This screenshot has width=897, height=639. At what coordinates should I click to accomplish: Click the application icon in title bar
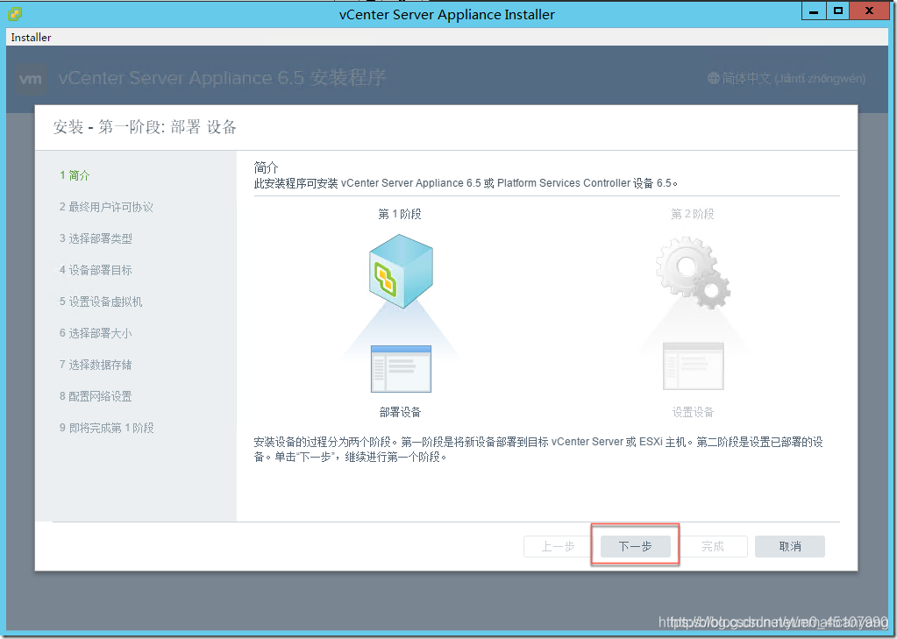click(x=15, y=14)
